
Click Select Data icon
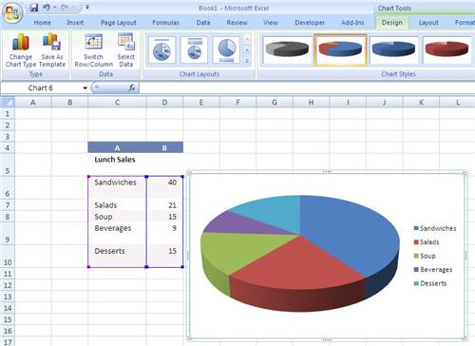click(126, 50)
